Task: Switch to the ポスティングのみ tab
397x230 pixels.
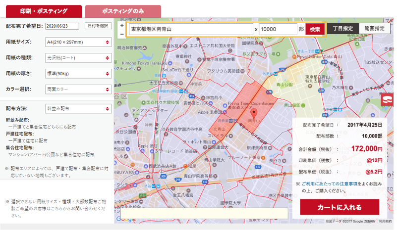Action: [123, 11]
